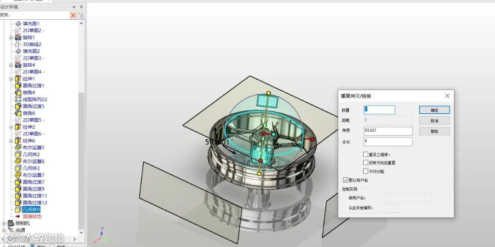Click the top yellow triball axis handle

click(x=268, y=93)
